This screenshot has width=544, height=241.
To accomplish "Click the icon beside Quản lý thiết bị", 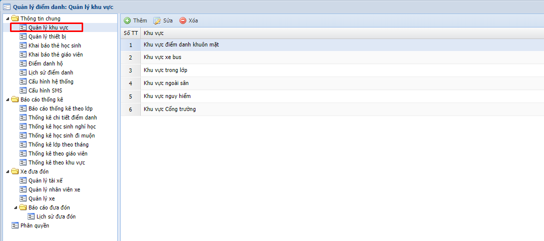I will click(x=23, y=36).
